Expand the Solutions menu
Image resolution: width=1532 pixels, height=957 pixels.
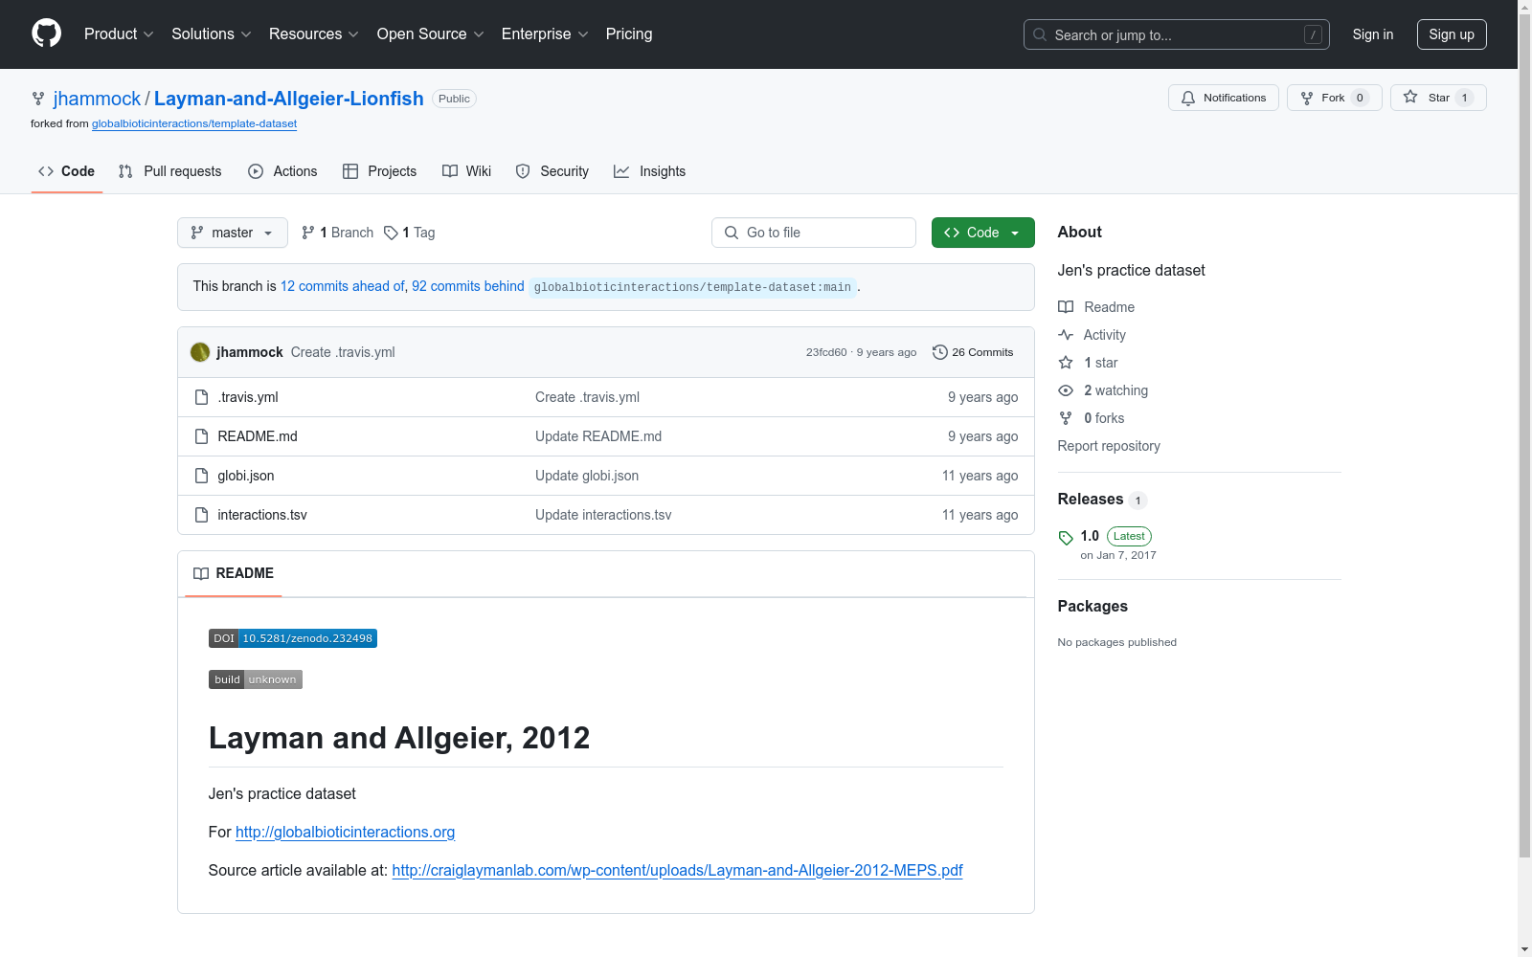click(x=212, y=34)
